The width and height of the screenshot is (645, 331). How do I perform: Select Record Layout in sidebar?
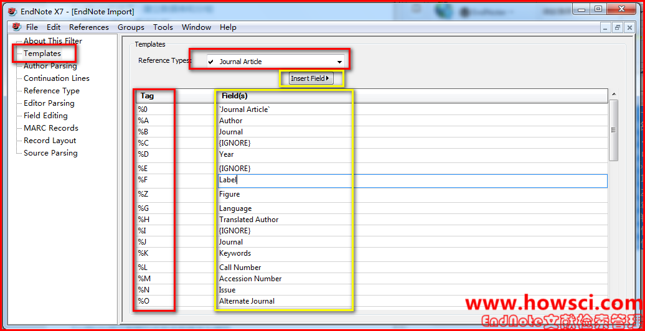coord(50,140)
